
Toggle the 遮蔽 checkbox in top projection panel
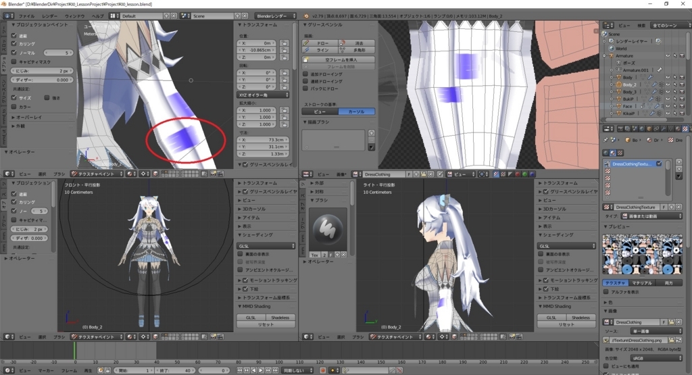tap(14, 35)
